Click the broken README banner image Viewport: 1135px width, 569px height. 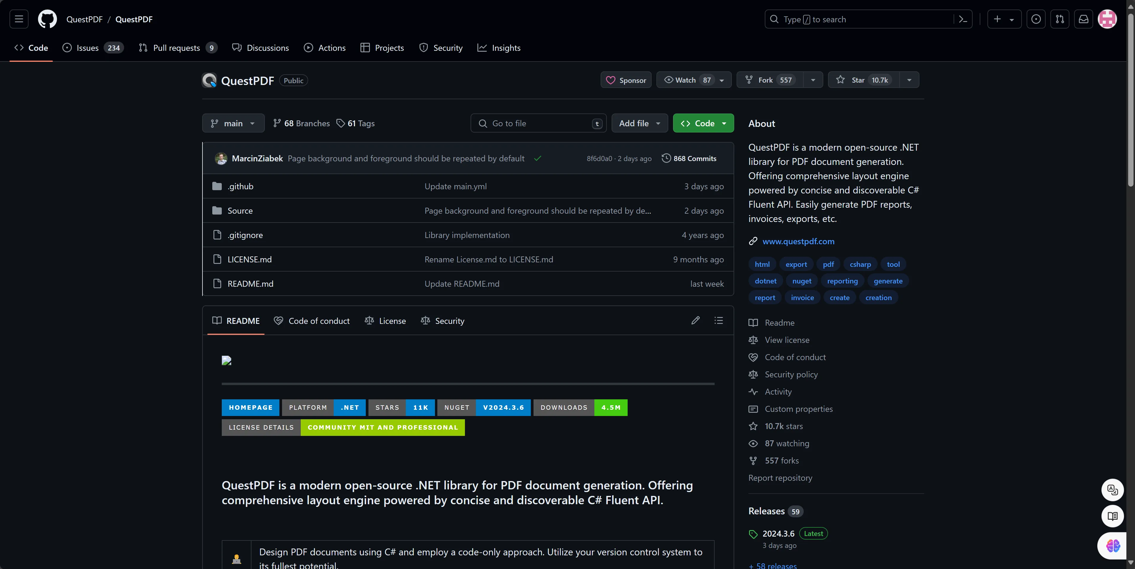pyautogui.click(x=227, y=361)
